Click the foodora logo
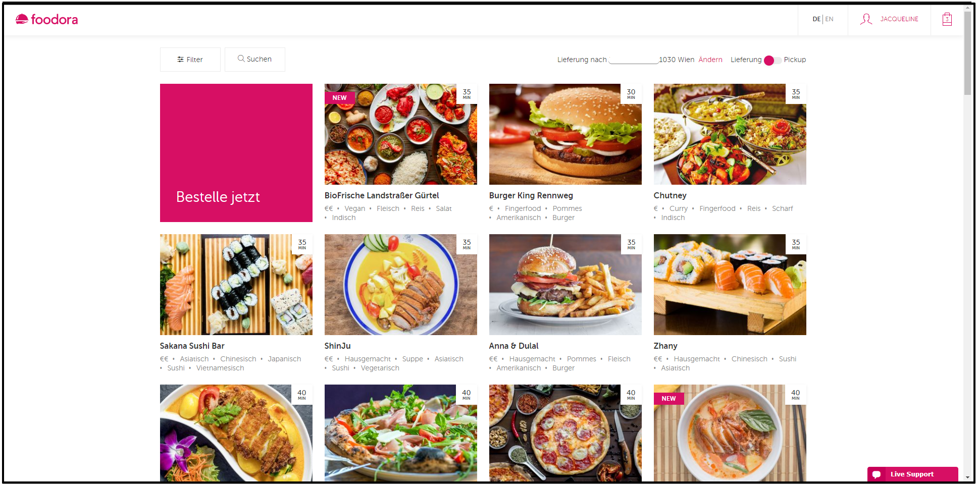Screen dimensions: 978x486 coord(46,19)
